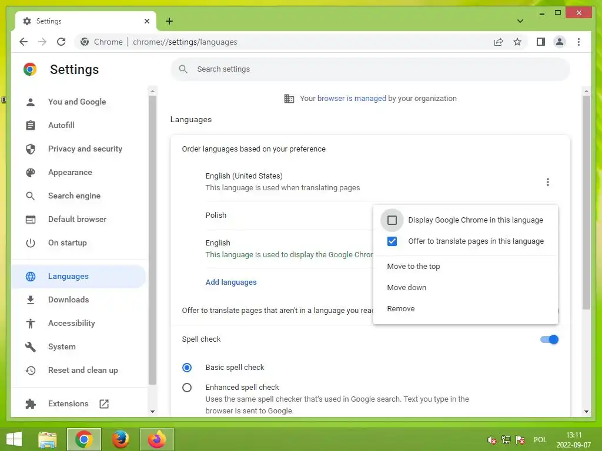602x451 pixels.
Task: Reload the settings page
Action: (61, 42)
